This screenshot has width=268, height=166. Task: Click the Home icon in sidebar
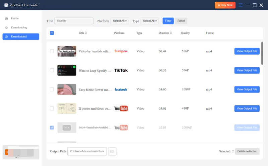pyautogui.click(x=6, y=18)
